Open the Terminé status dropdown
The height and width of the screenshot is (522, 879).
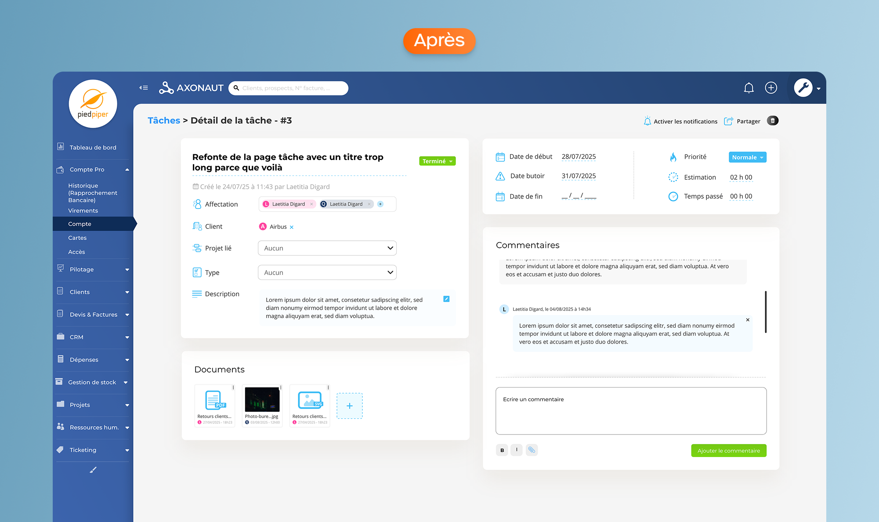coord(437,161)
